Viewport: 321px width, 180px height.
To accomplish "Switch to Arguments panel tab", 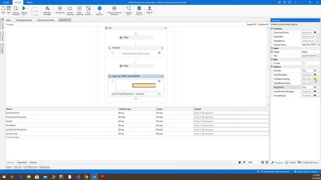I will [x=22, y=162].
